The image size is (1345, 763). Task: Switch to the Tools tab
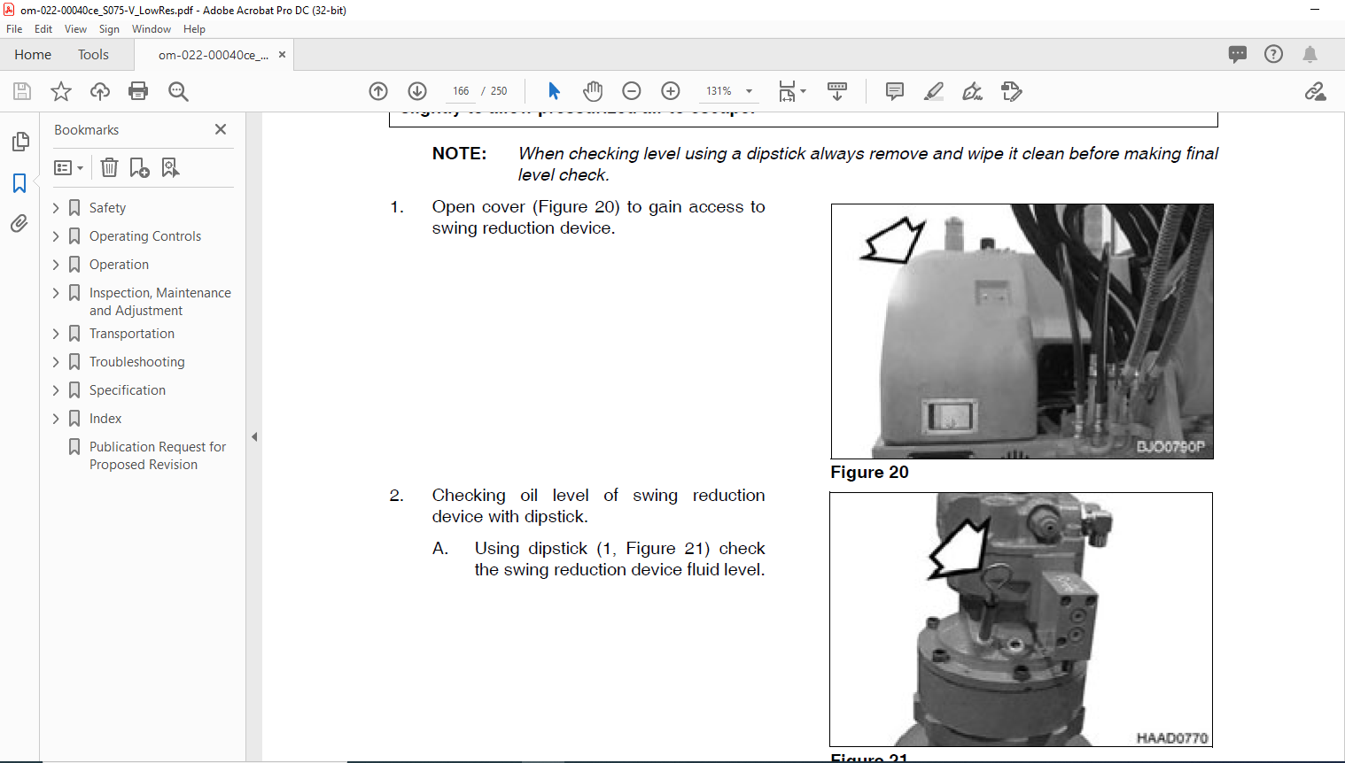click(93, 55)
